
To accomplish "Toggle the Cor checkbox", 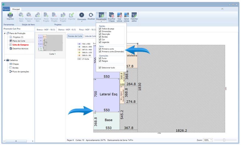I will (x=100, y=40).
